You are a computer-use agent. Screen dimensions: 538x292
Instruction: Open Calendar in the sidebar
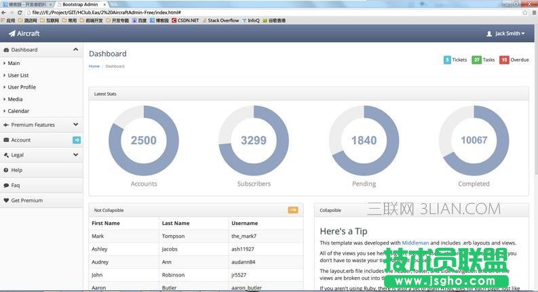click(x=18, y=111)
